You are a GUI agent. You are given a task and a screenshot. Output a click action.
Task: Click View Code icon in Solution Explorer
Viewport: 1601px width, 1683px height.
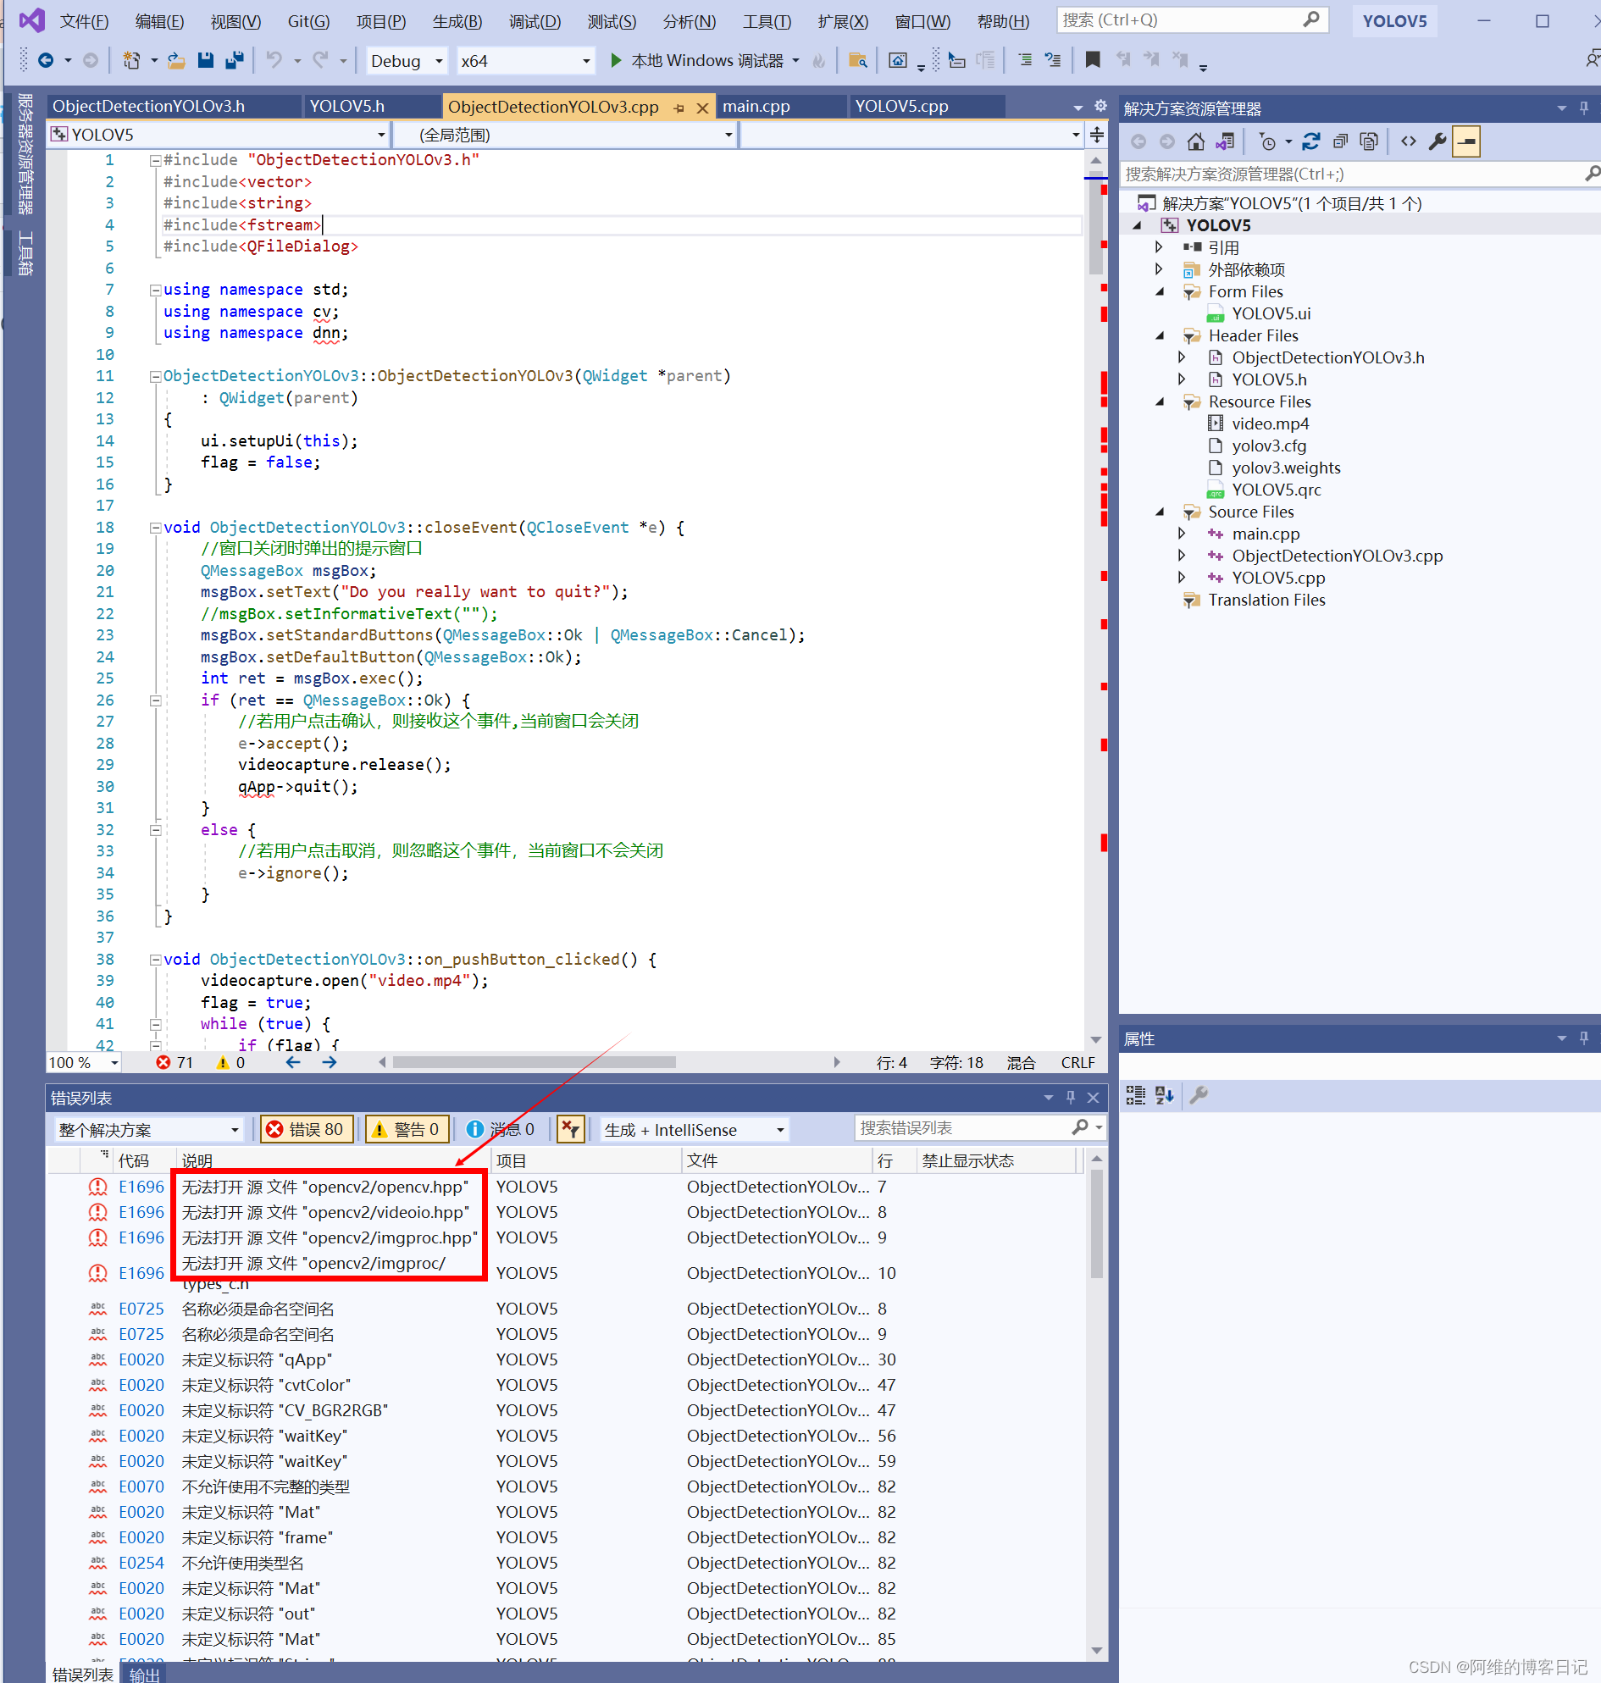tap(1408, 141)
